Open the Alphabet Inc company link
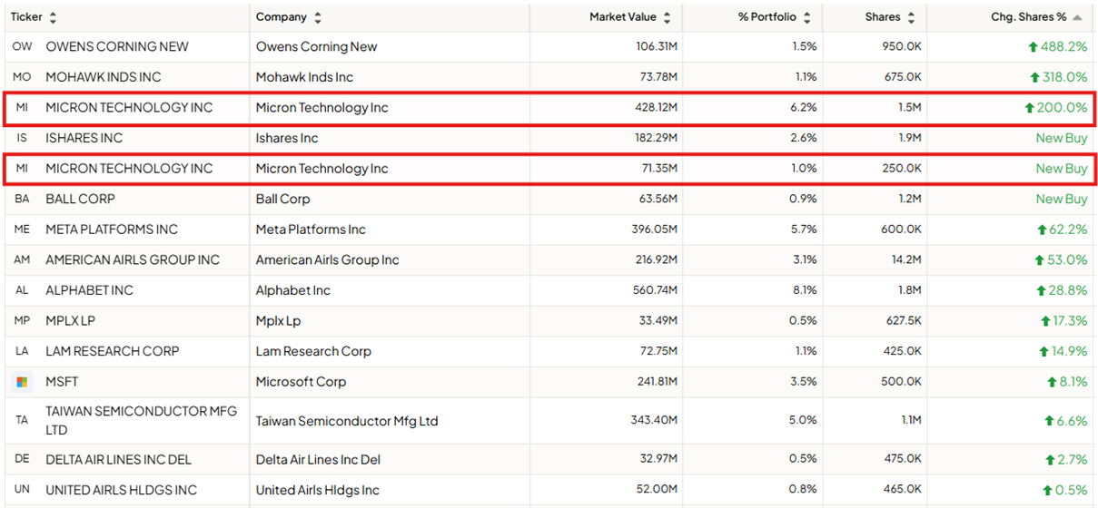Image resolution: width=1098 pixels, height=508 pixels. pos(292,290)
